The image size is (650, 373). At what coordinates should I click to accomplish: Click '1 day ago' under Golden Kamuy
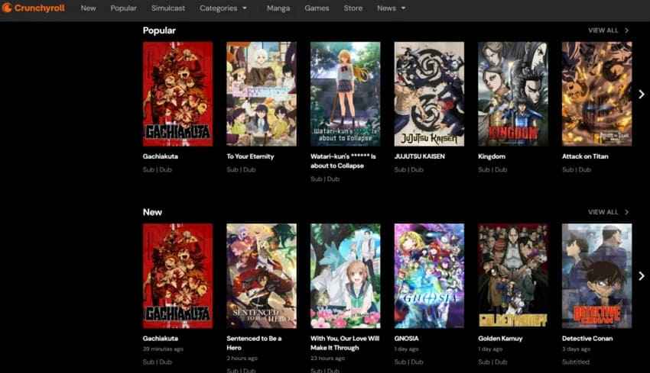[490, 349]
